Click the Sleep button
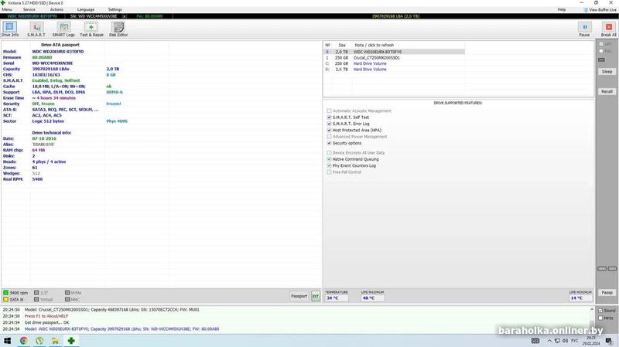619x347 pixels. click(607, 72)
